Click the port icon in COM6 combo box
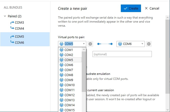 point(120,44)
